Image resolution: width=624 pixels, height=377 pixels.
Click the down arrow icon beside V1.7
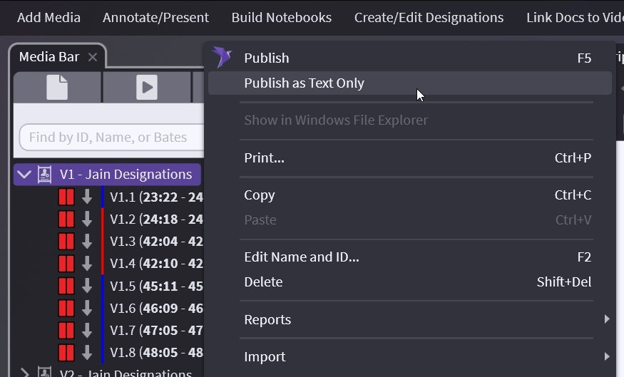click(87, 330)
